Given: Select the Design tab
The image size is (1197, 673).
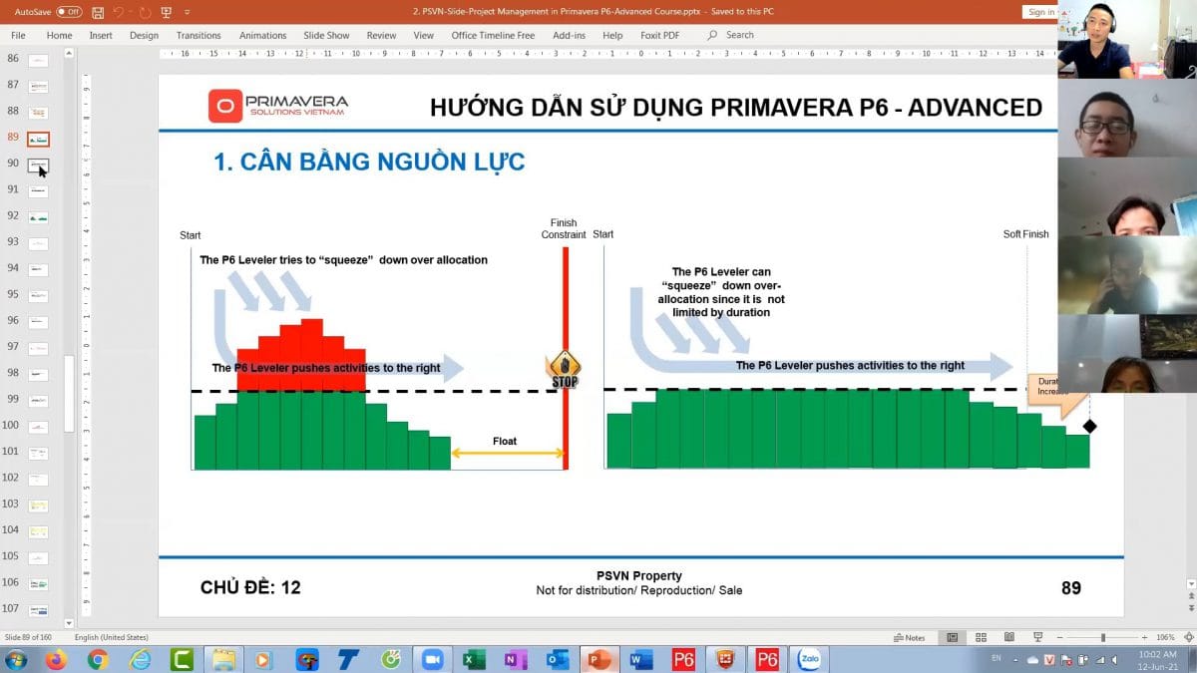Looking at the screenshot, I should [x=144, y=35].
